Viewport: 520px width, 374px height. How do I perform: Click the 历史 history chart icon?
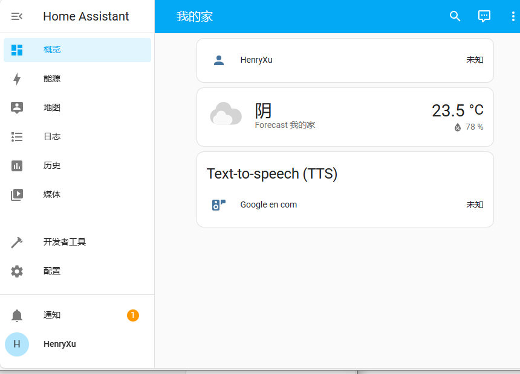[17, 165]
